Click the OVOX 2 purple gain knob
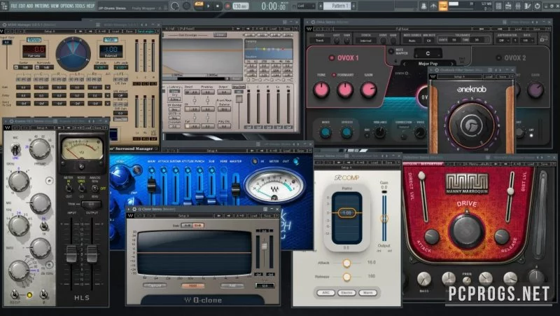 (535, 90)
